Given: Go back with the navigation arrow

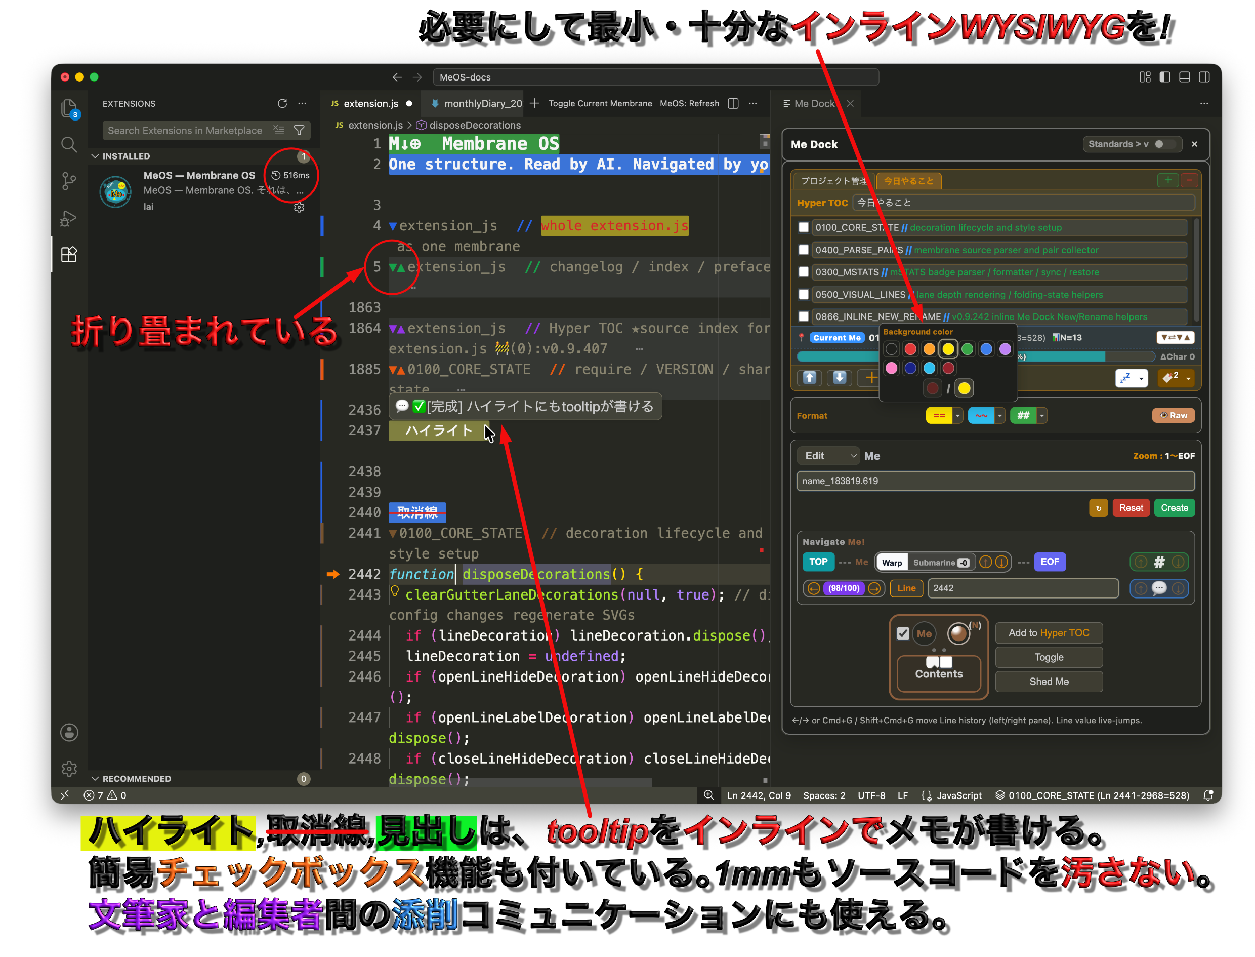Looking at the screenshot, I should click(397, 77).
